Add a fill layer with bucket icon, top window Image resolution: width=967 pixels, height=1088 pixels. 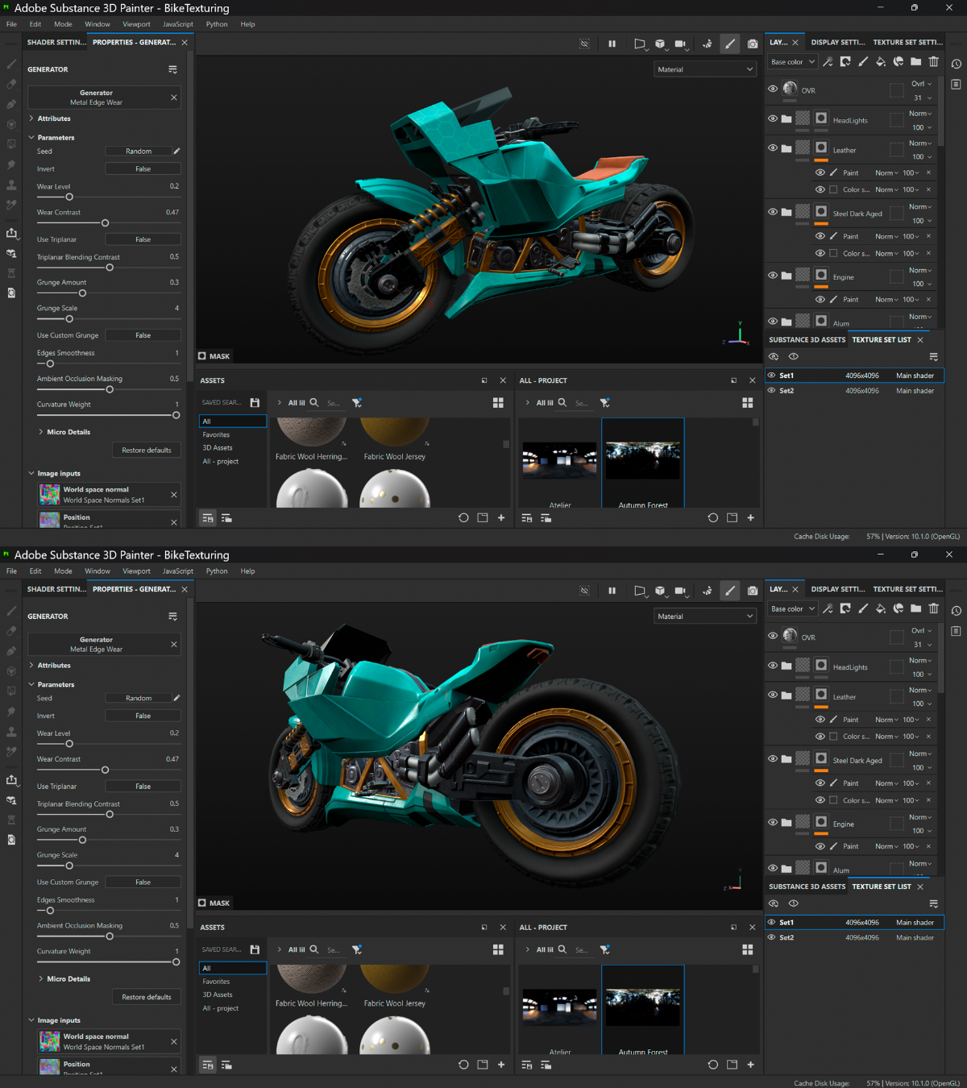881,61
